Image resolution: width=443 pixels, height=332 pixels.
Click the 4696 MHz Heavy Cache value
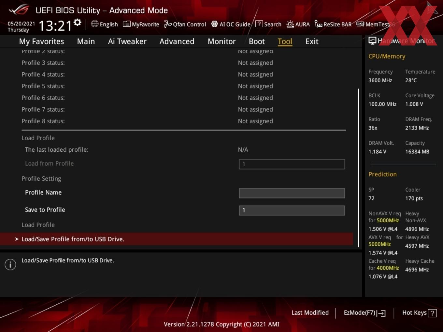pos(417,270)
